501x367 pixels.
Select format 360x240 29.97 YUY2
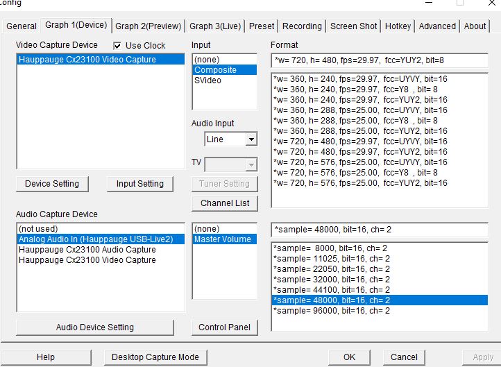tap(380, 100)
